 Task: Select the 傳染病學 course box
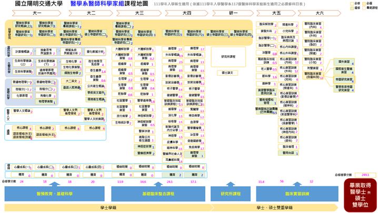194,116
